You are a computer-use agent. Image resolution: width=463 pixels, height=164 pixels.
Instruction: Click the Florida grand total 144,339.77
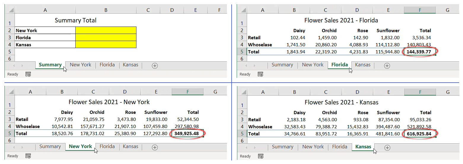[x=420, y=52]
